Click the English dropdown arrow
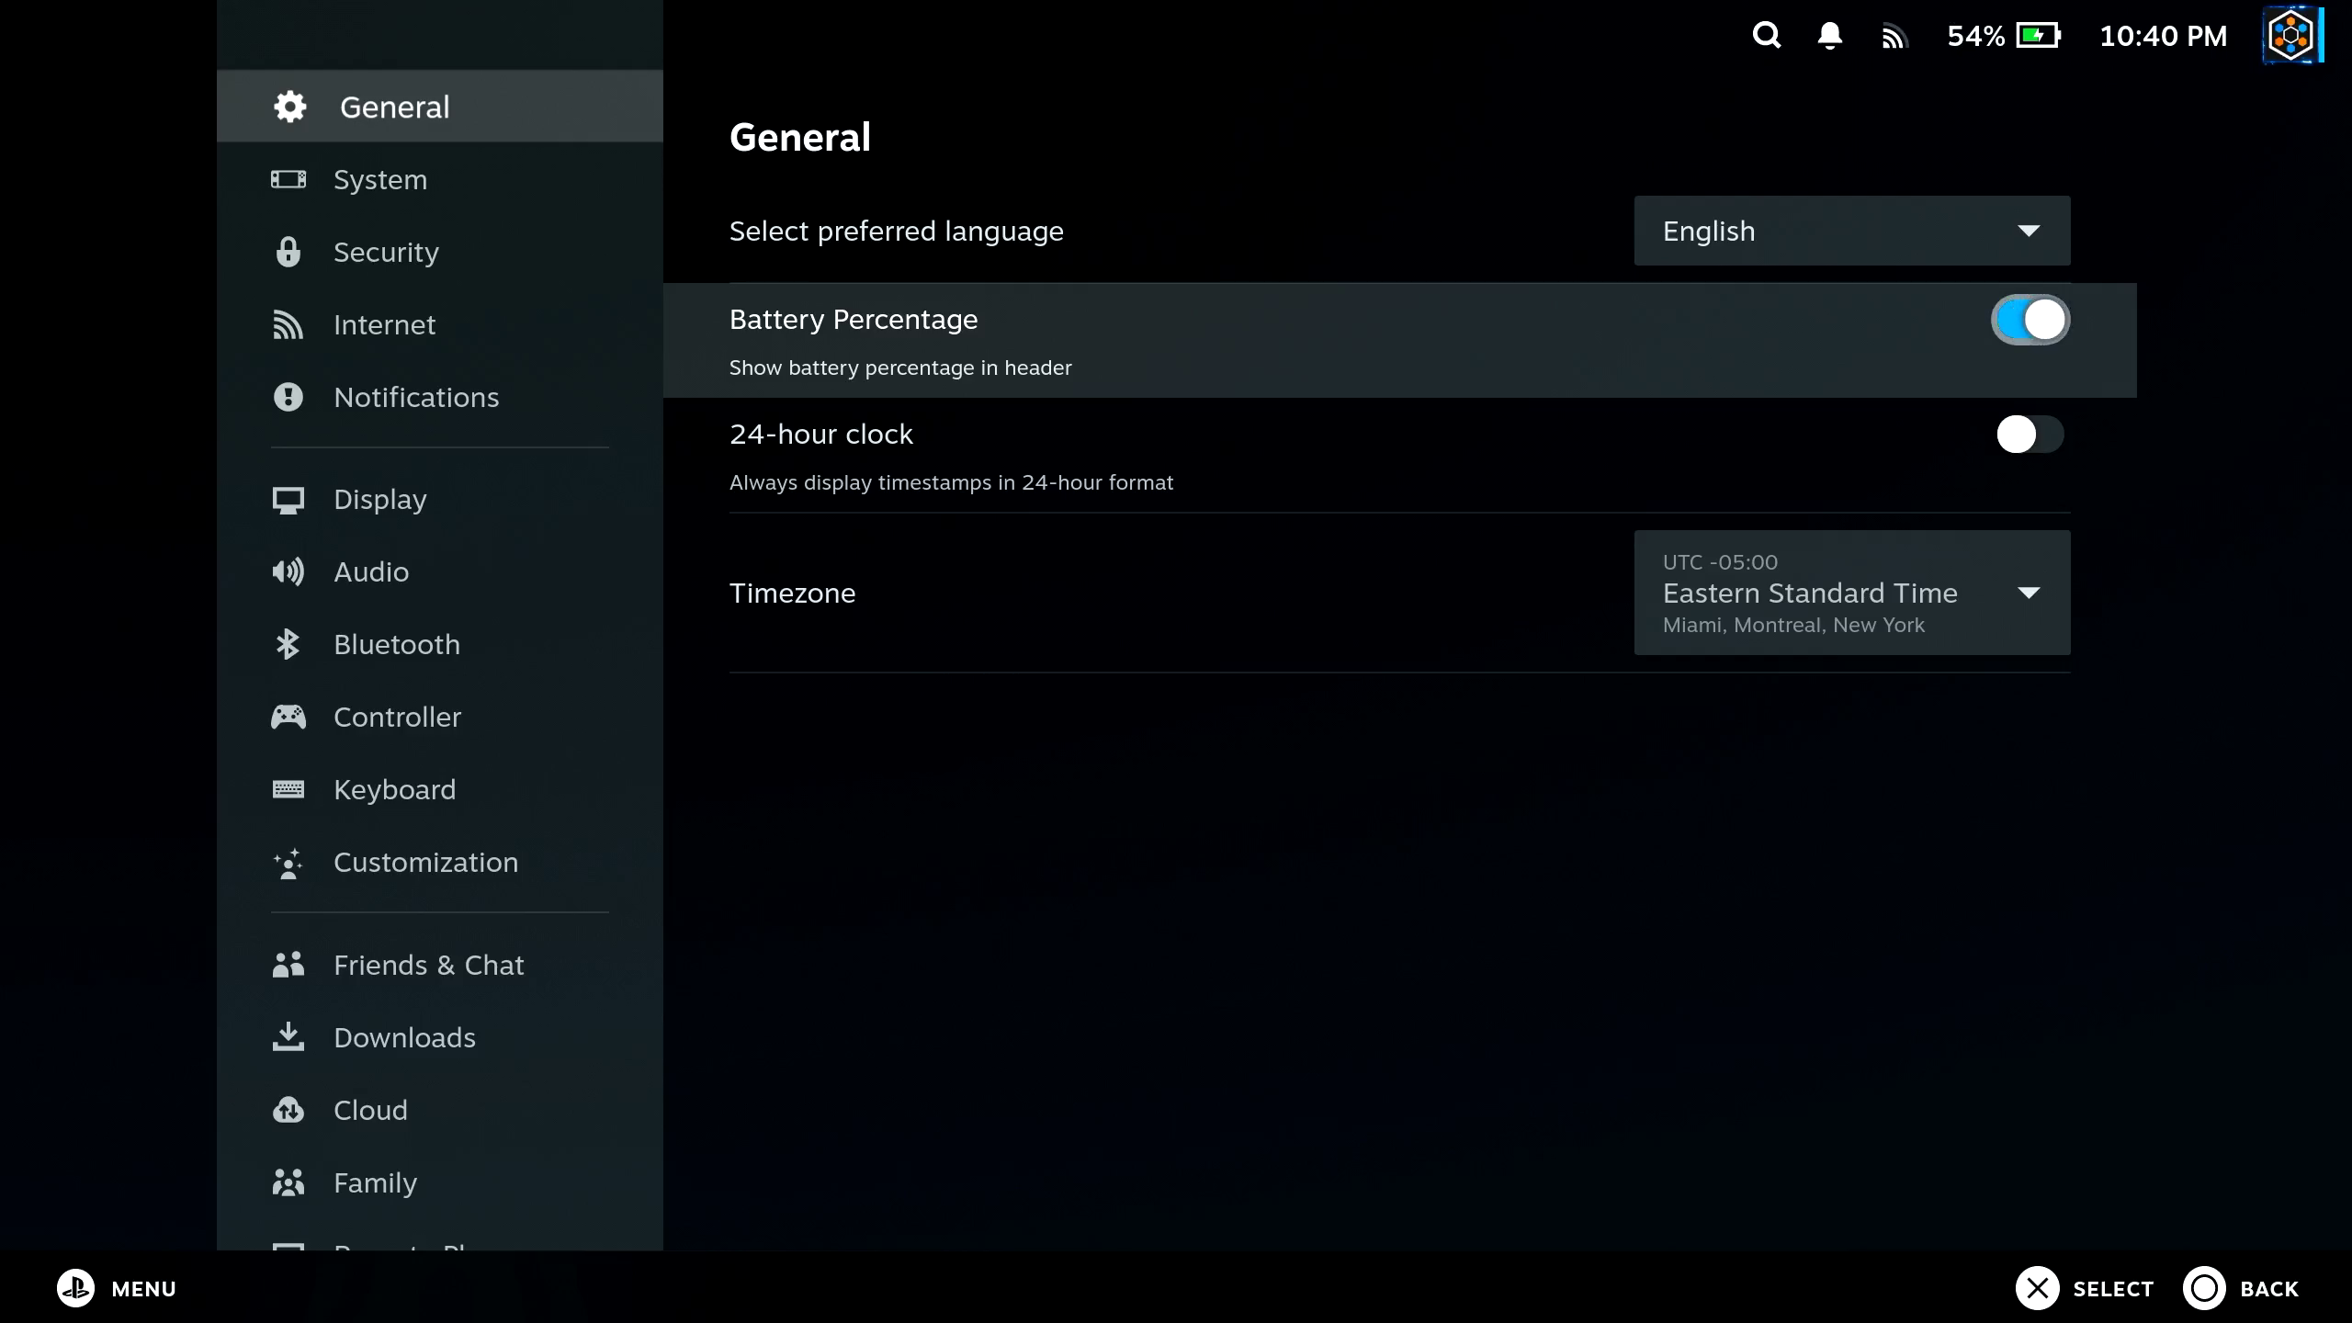2352x1323 pixels. (x=2029, y=231)
